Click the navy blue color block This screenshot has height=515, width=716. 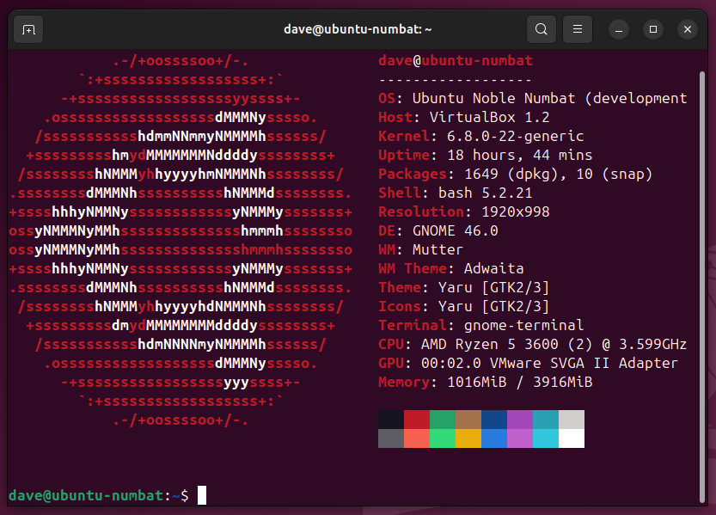[x=494, y=420]
